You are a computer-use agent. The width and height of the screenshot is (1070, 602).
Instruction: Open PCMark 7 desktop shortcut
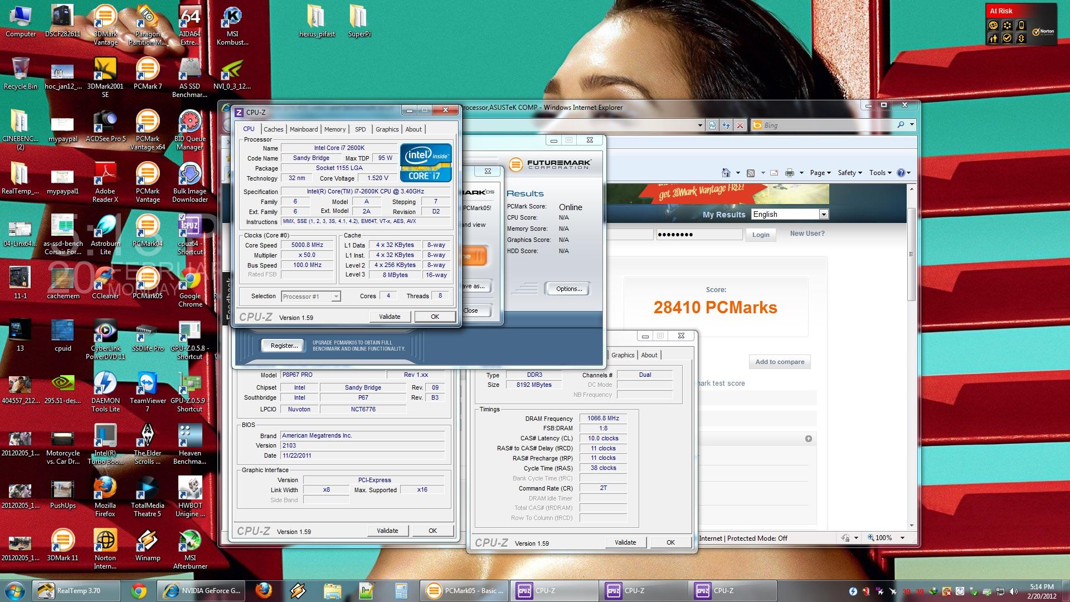point(148,73)
